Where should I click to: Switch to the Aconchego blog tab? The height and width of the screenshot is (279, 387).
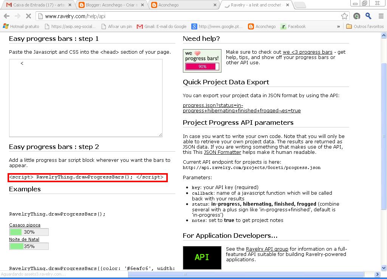click(183, 5)
